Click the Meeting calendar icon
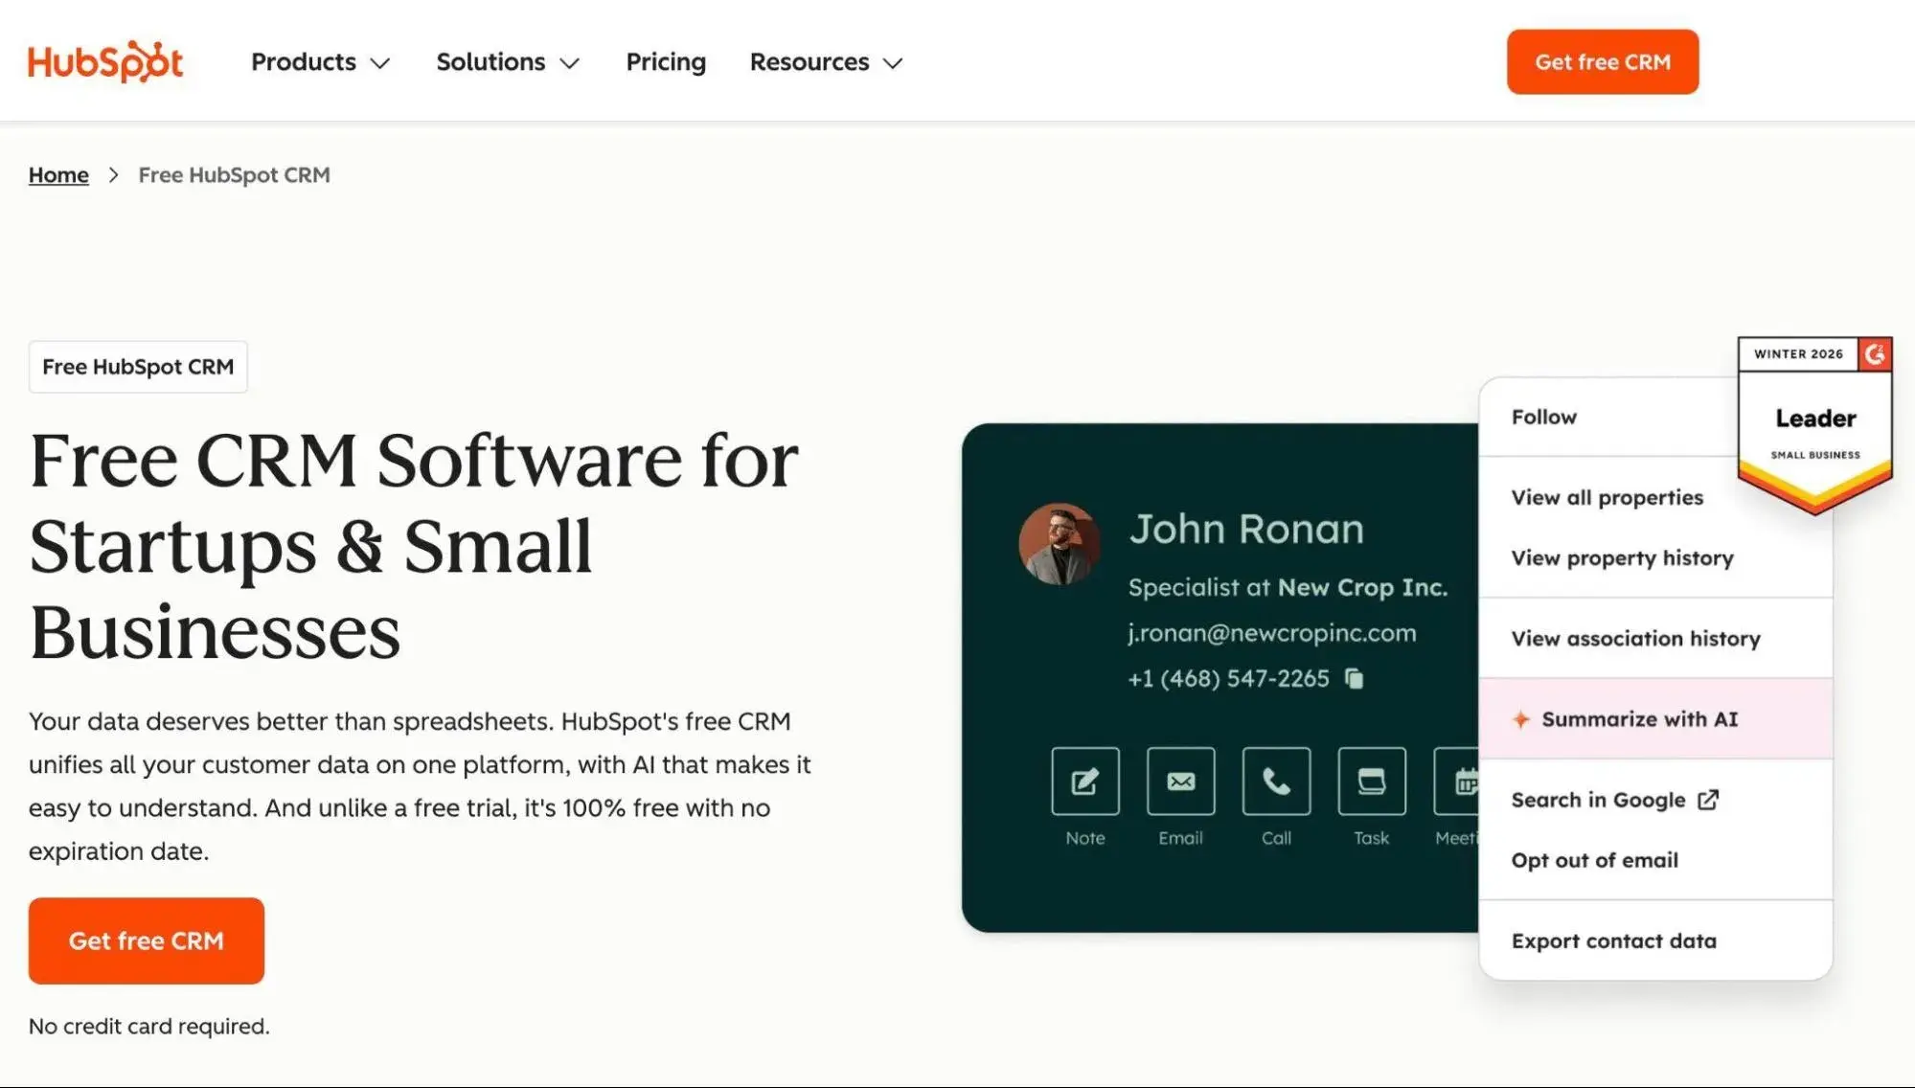This screenshot has width=1915, height=1088. point(1458,781)
